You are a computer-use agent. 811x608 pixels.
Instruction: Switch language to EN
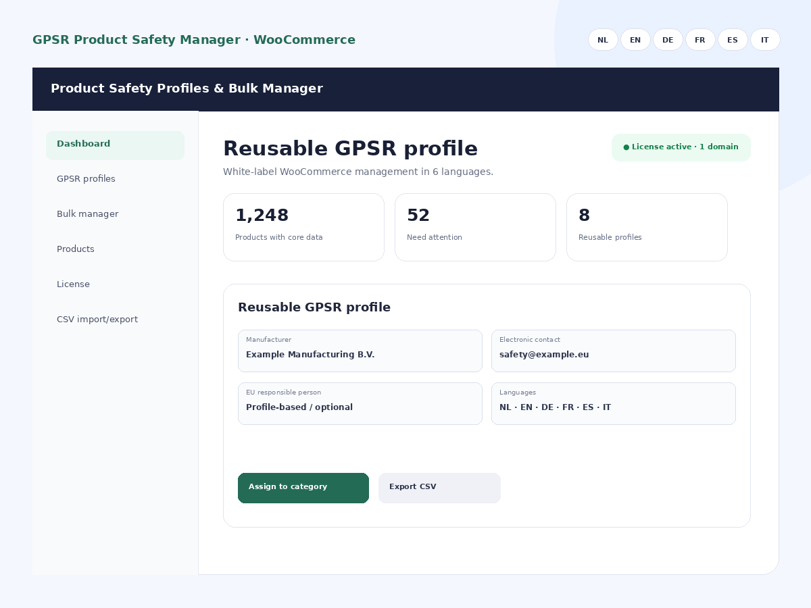click(x=635, y=40)
